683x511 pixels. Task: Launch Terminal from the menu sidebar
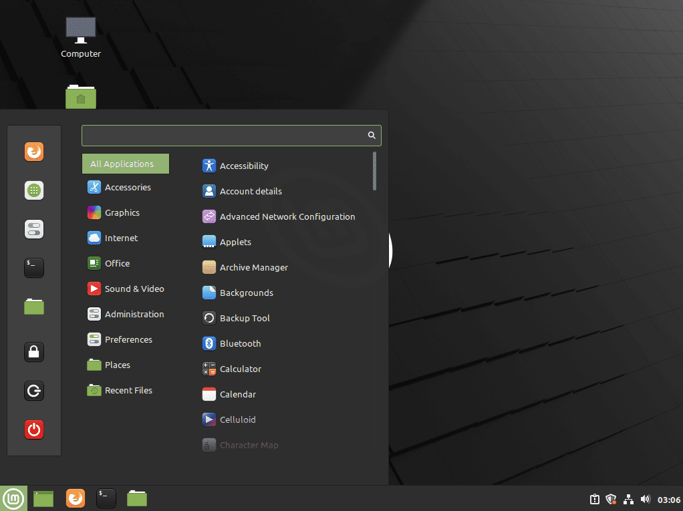point(33,268)
